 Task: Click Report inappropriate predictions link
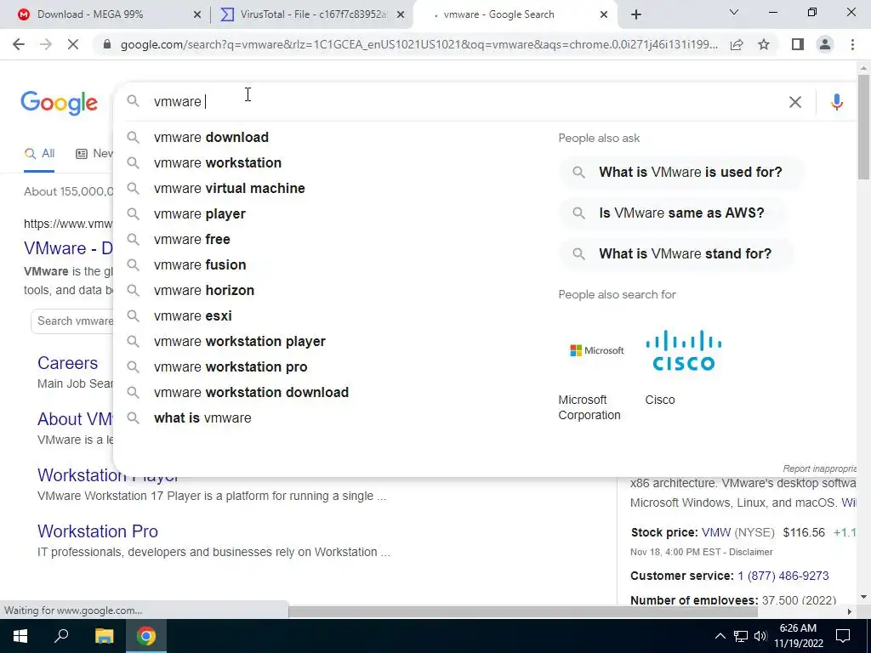(820, 468)
